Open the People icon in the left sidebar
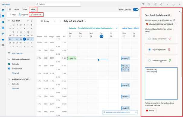This screenshot has width=183, height=117. [3, 22]
